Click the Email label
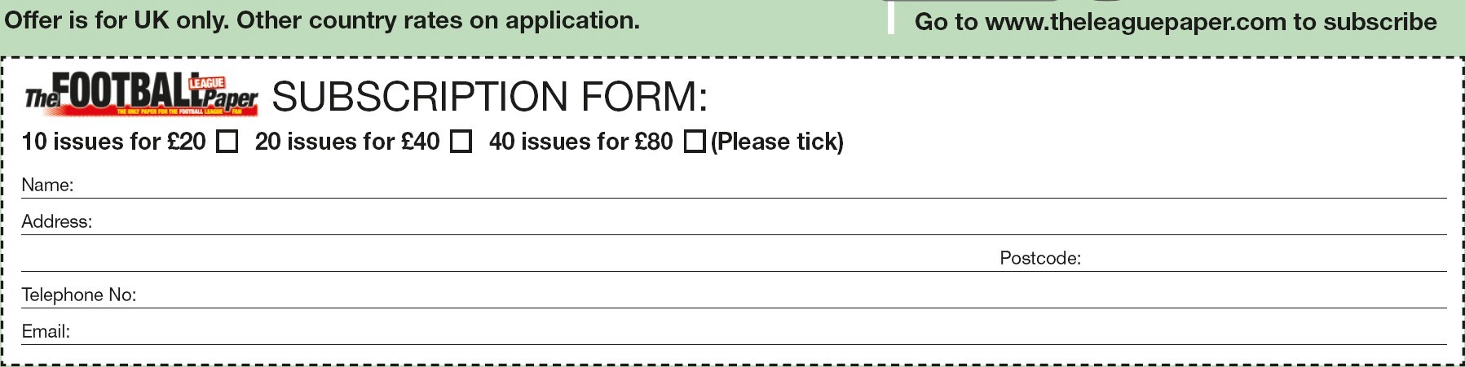The height and width of the screenshot is (367, 1465). click(46, 331)
